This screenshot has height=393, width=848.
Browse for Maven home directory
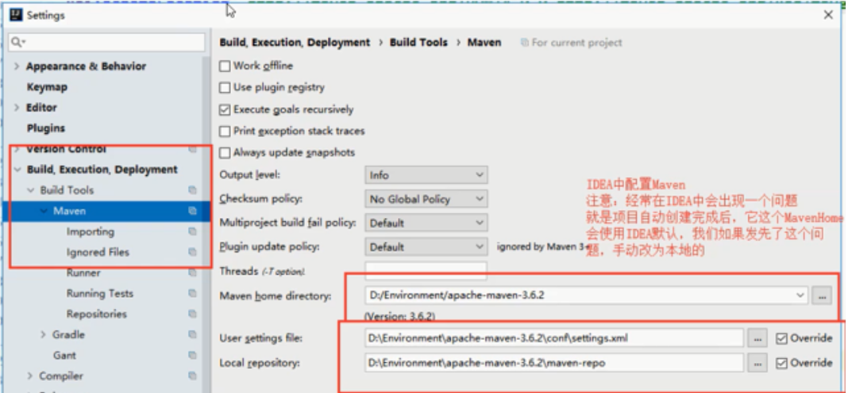coord(822,296)
